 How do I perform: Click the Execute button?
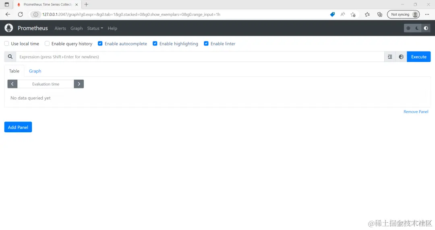click(418, 57)
